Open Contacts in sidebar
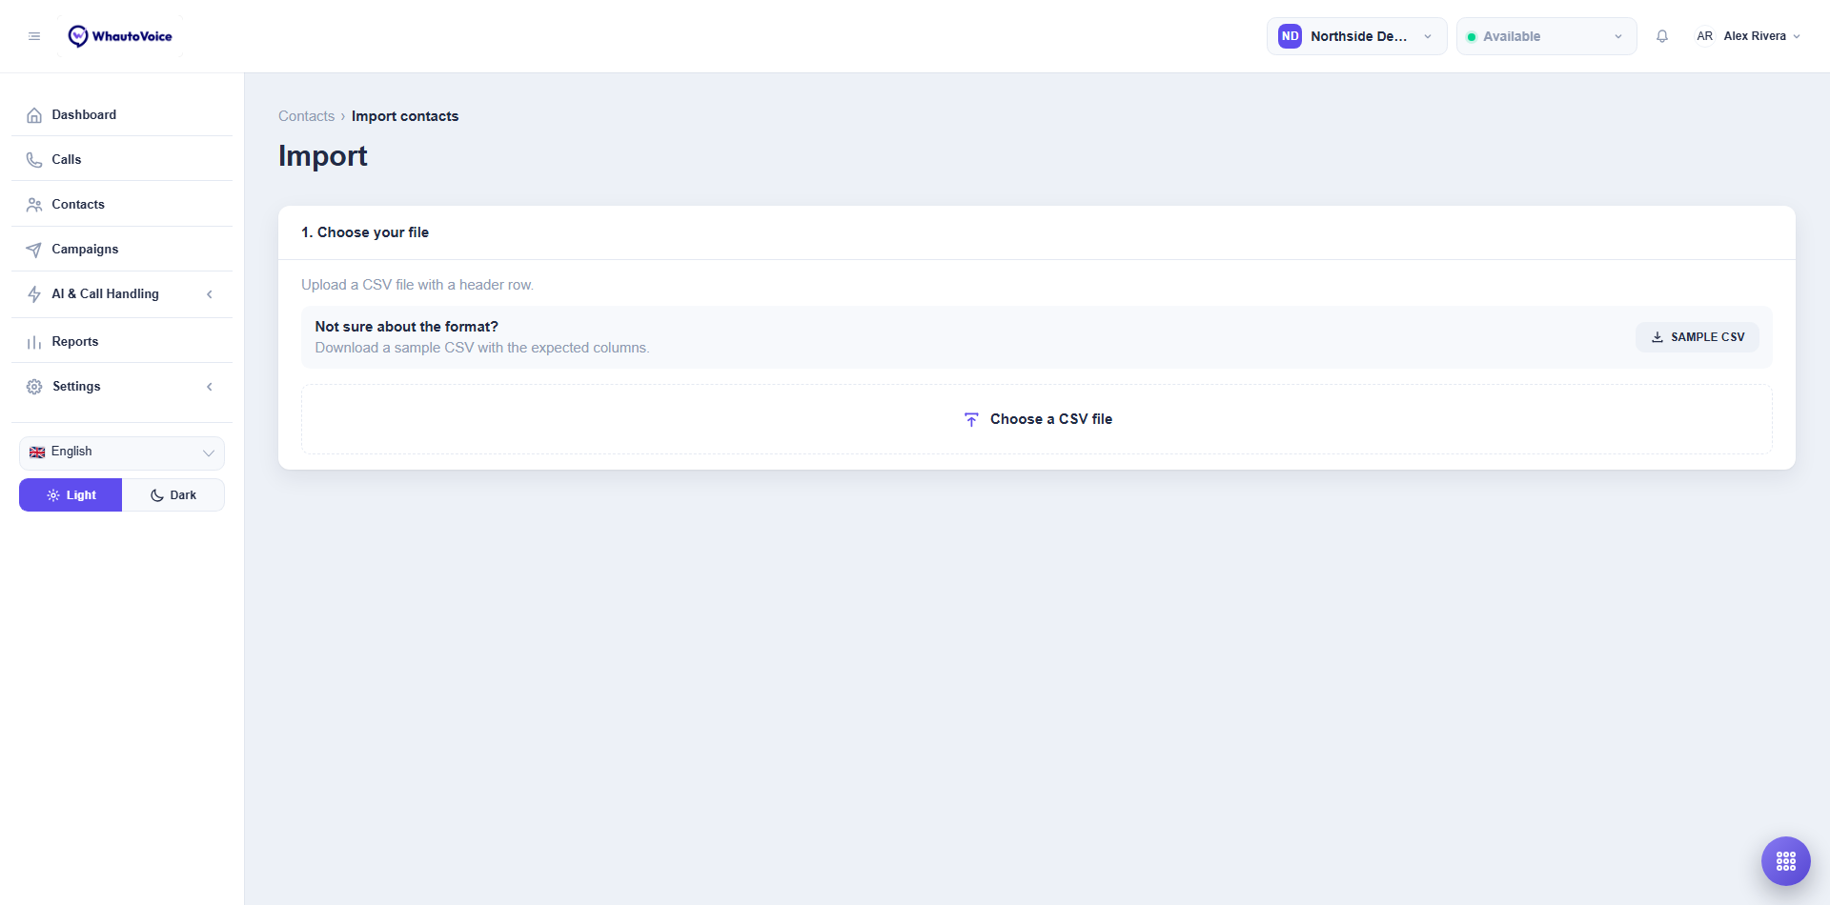This screenshot has width=1830, height=905. 122,204
